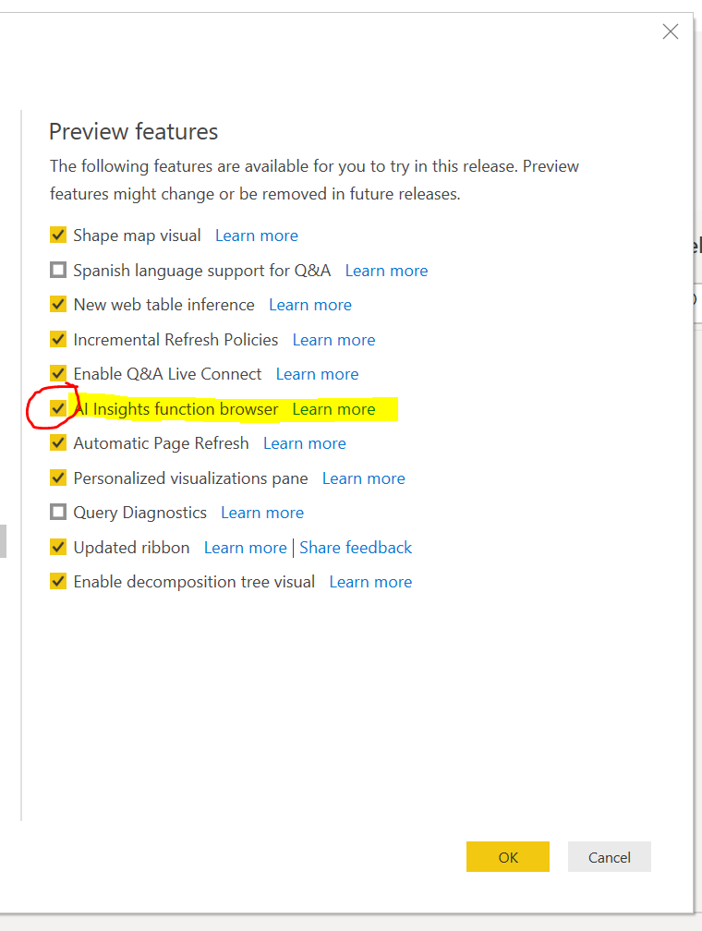Turn off Automatic Page Refresh checkbox

[x=58, y=443]
